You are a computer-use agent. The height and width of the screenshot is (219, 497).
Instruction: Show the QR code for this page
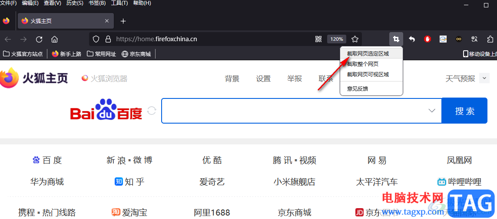318,39
